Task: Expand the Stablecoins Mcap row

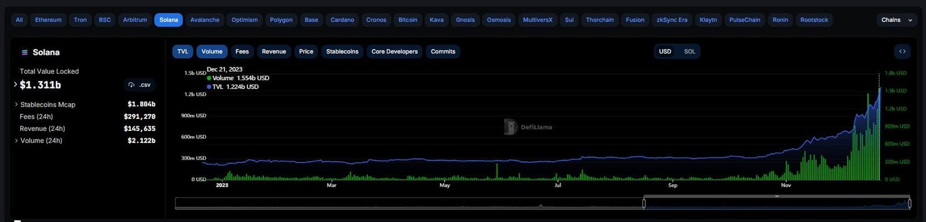Action: pos(16,104)
